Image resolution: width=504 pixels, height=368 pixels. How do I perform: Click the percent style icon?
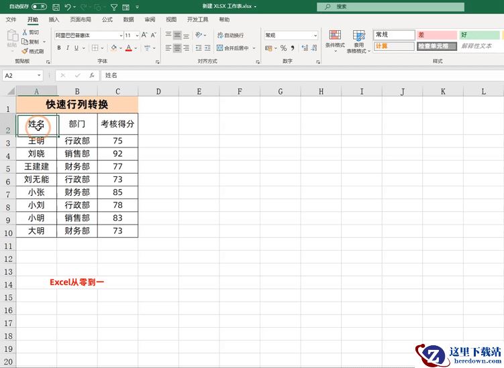click(283, 48)
